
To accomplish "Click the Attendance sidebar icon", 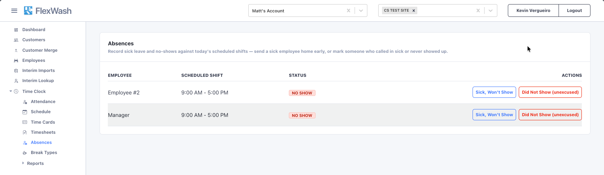I will click(x=25, y=102).
